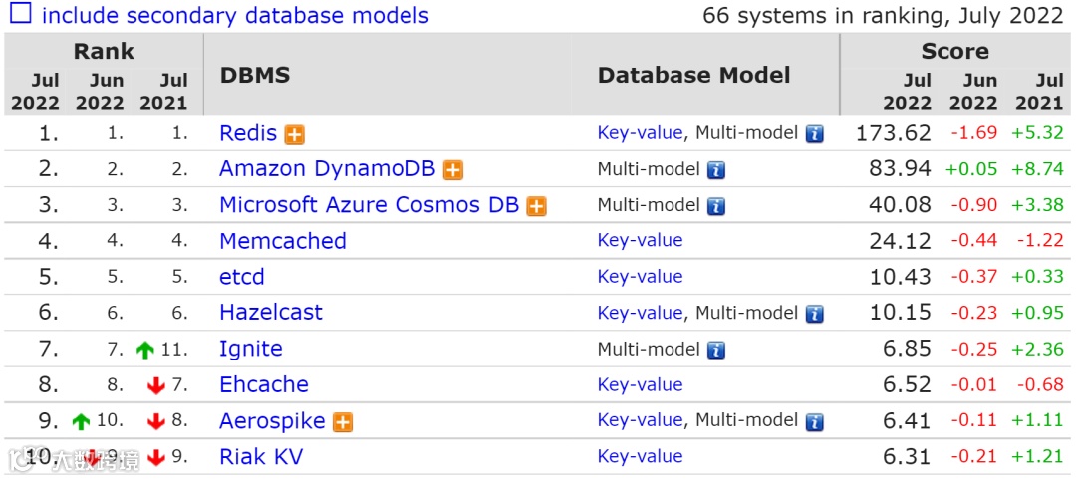The width and height of the screenshot is (1076, 480).
Task: Click the include secondary database models text link
Action: pos(235,16)
